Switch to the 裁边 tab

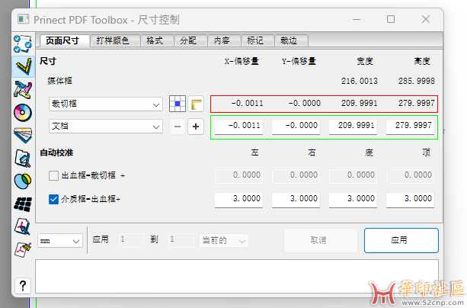[291, 40]
